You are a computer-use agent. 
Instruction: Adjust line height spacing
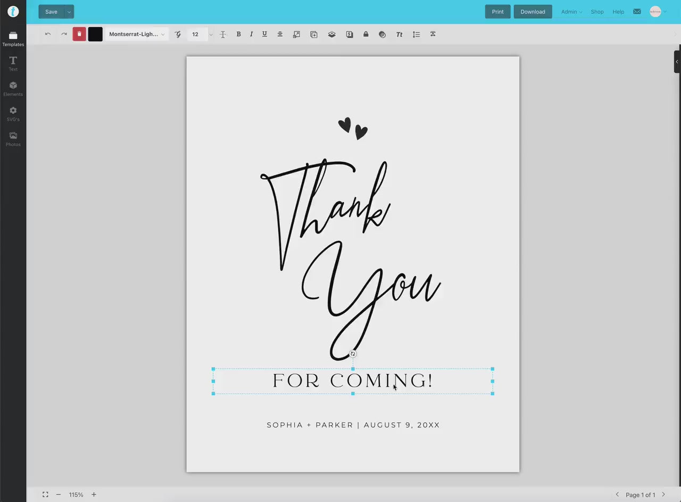[x=416, y=34]
